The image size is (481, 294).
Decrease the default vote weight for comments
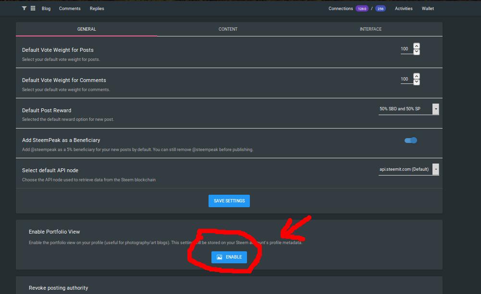point(417,82)
